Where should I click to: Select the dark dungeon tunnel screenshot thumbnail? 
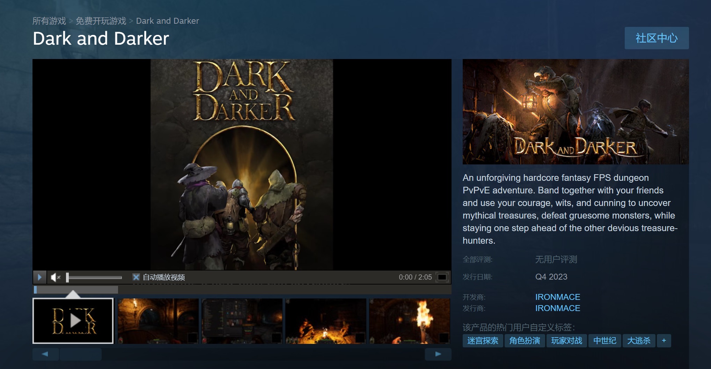[x=158, y=321]
